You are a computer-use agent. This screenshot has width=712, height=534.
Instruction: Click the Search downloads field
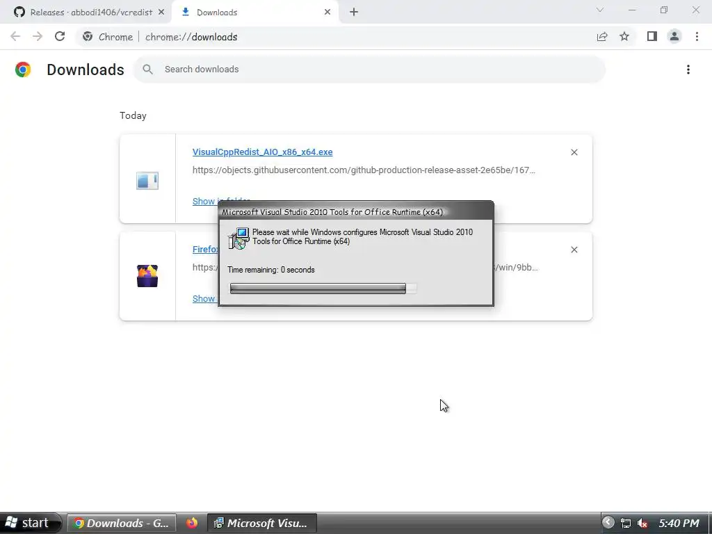point(370,70)
